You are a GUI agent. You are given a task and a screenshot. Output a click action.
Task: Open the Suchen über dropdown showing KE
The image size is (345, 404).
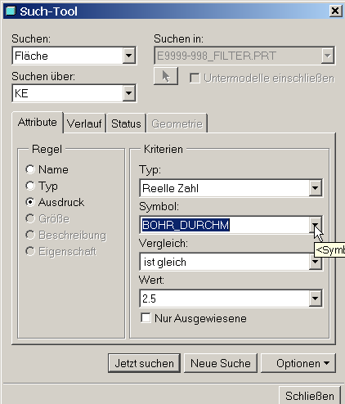[128, 93]
